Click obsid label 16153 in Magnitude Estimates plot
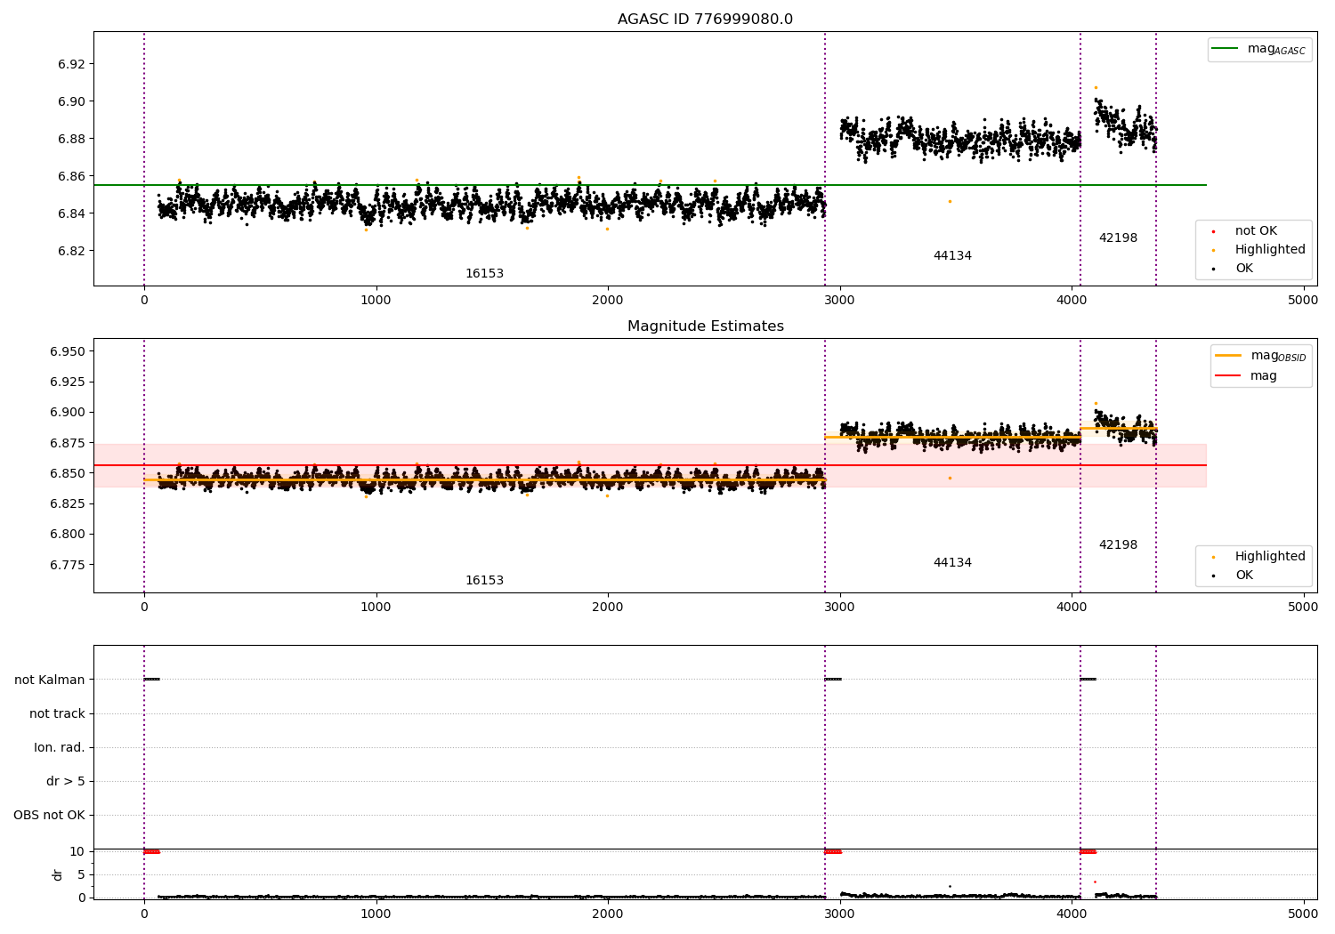 (484, 581)
